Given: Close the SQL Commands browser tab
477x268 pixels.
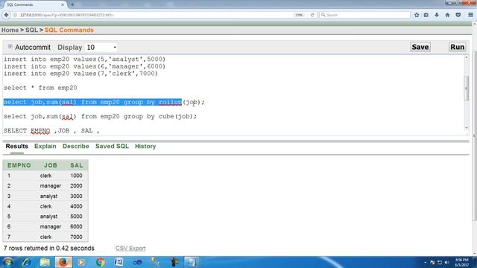Looking at the screenshot, I should pyautogui.click(x=63, y=4).
